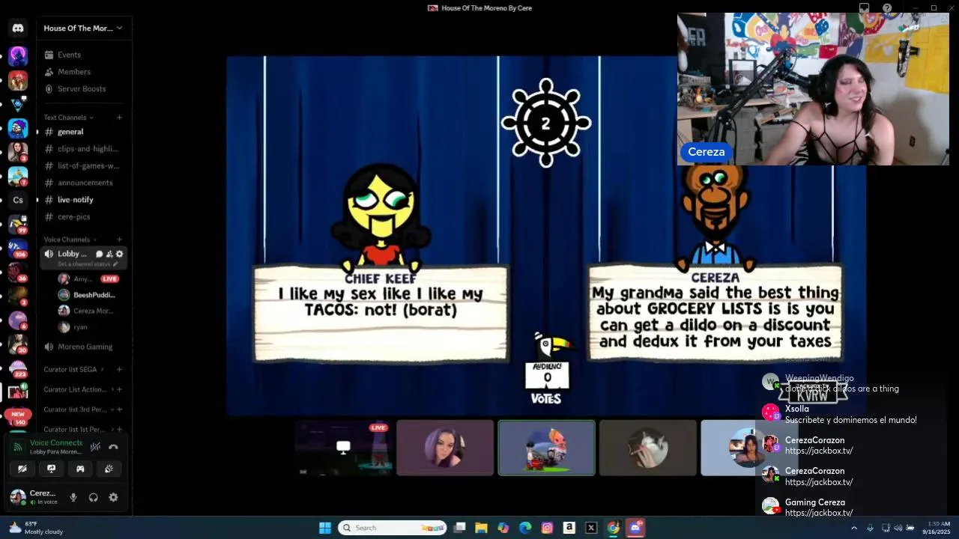Image resolution: width=959 pixels, height=539 pixels.
Task: Click the Cereza webcam overlay
Action: 813,88
